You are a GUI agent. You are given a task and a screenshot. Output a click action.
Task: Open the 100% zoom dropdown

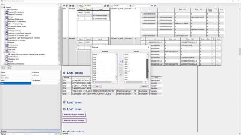coord(101,6)
